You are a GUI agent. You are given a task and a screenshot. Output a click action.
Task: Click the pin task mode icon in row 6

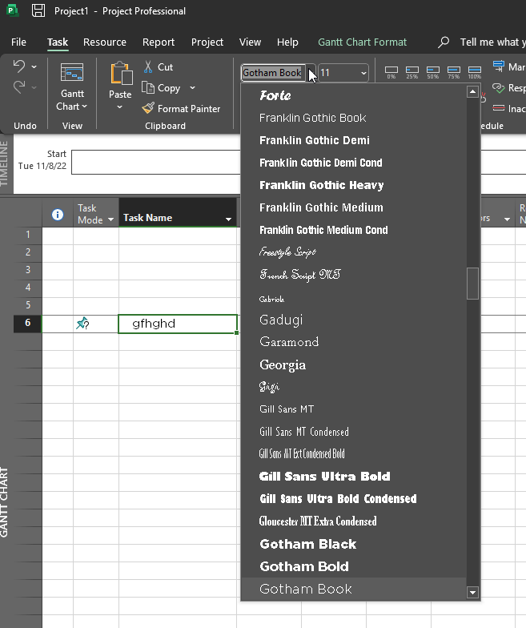click(82, 324)
